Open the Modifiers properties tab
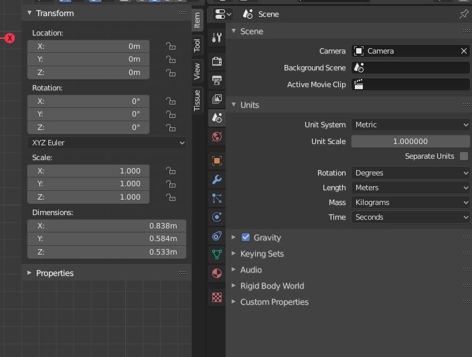 [217, 180]
